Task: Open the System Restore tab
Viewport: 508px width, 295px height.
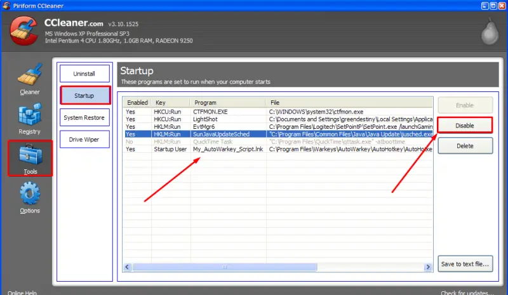Action: coord(84,117)
